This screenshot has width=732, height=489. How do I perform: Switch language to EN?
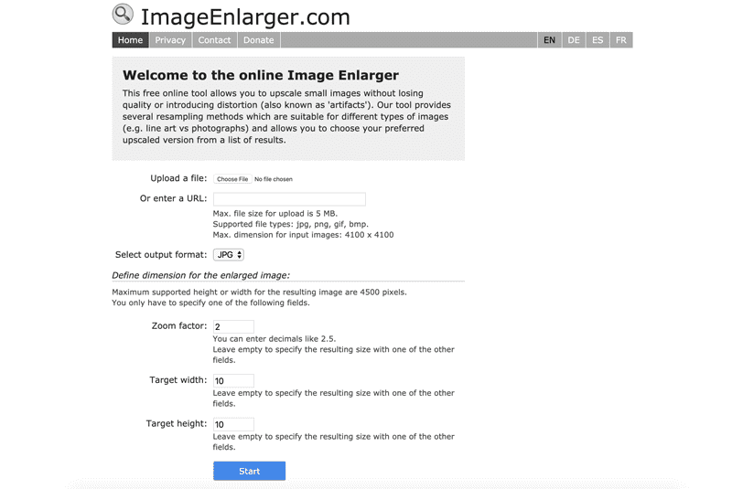click(550, 40)
